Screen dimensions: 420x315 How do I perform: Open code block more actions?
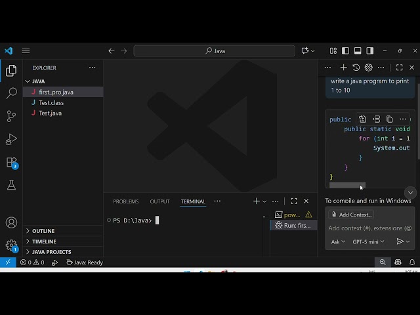(x=403, y=119)
